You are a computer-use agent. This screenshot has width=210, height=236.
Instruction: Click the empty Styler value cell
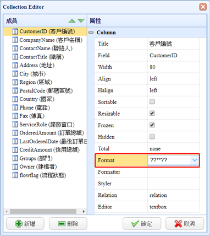(173, 184)
